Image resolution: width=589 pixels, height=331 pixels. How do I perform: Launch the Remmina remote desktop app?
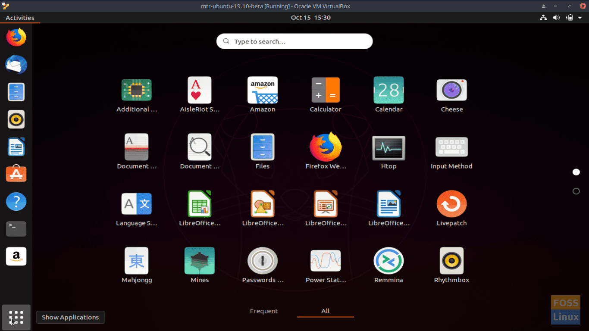pos(388,261)
